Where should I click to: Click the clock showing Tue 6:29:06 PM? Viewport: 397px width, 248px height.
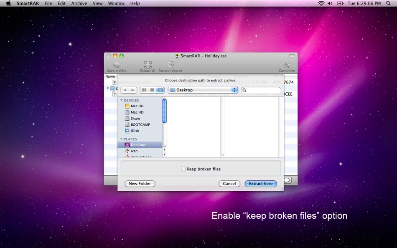point(364,3)
